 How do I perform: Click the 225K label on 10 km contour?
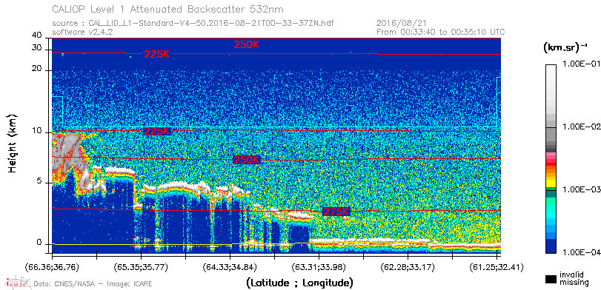point(157,131)
